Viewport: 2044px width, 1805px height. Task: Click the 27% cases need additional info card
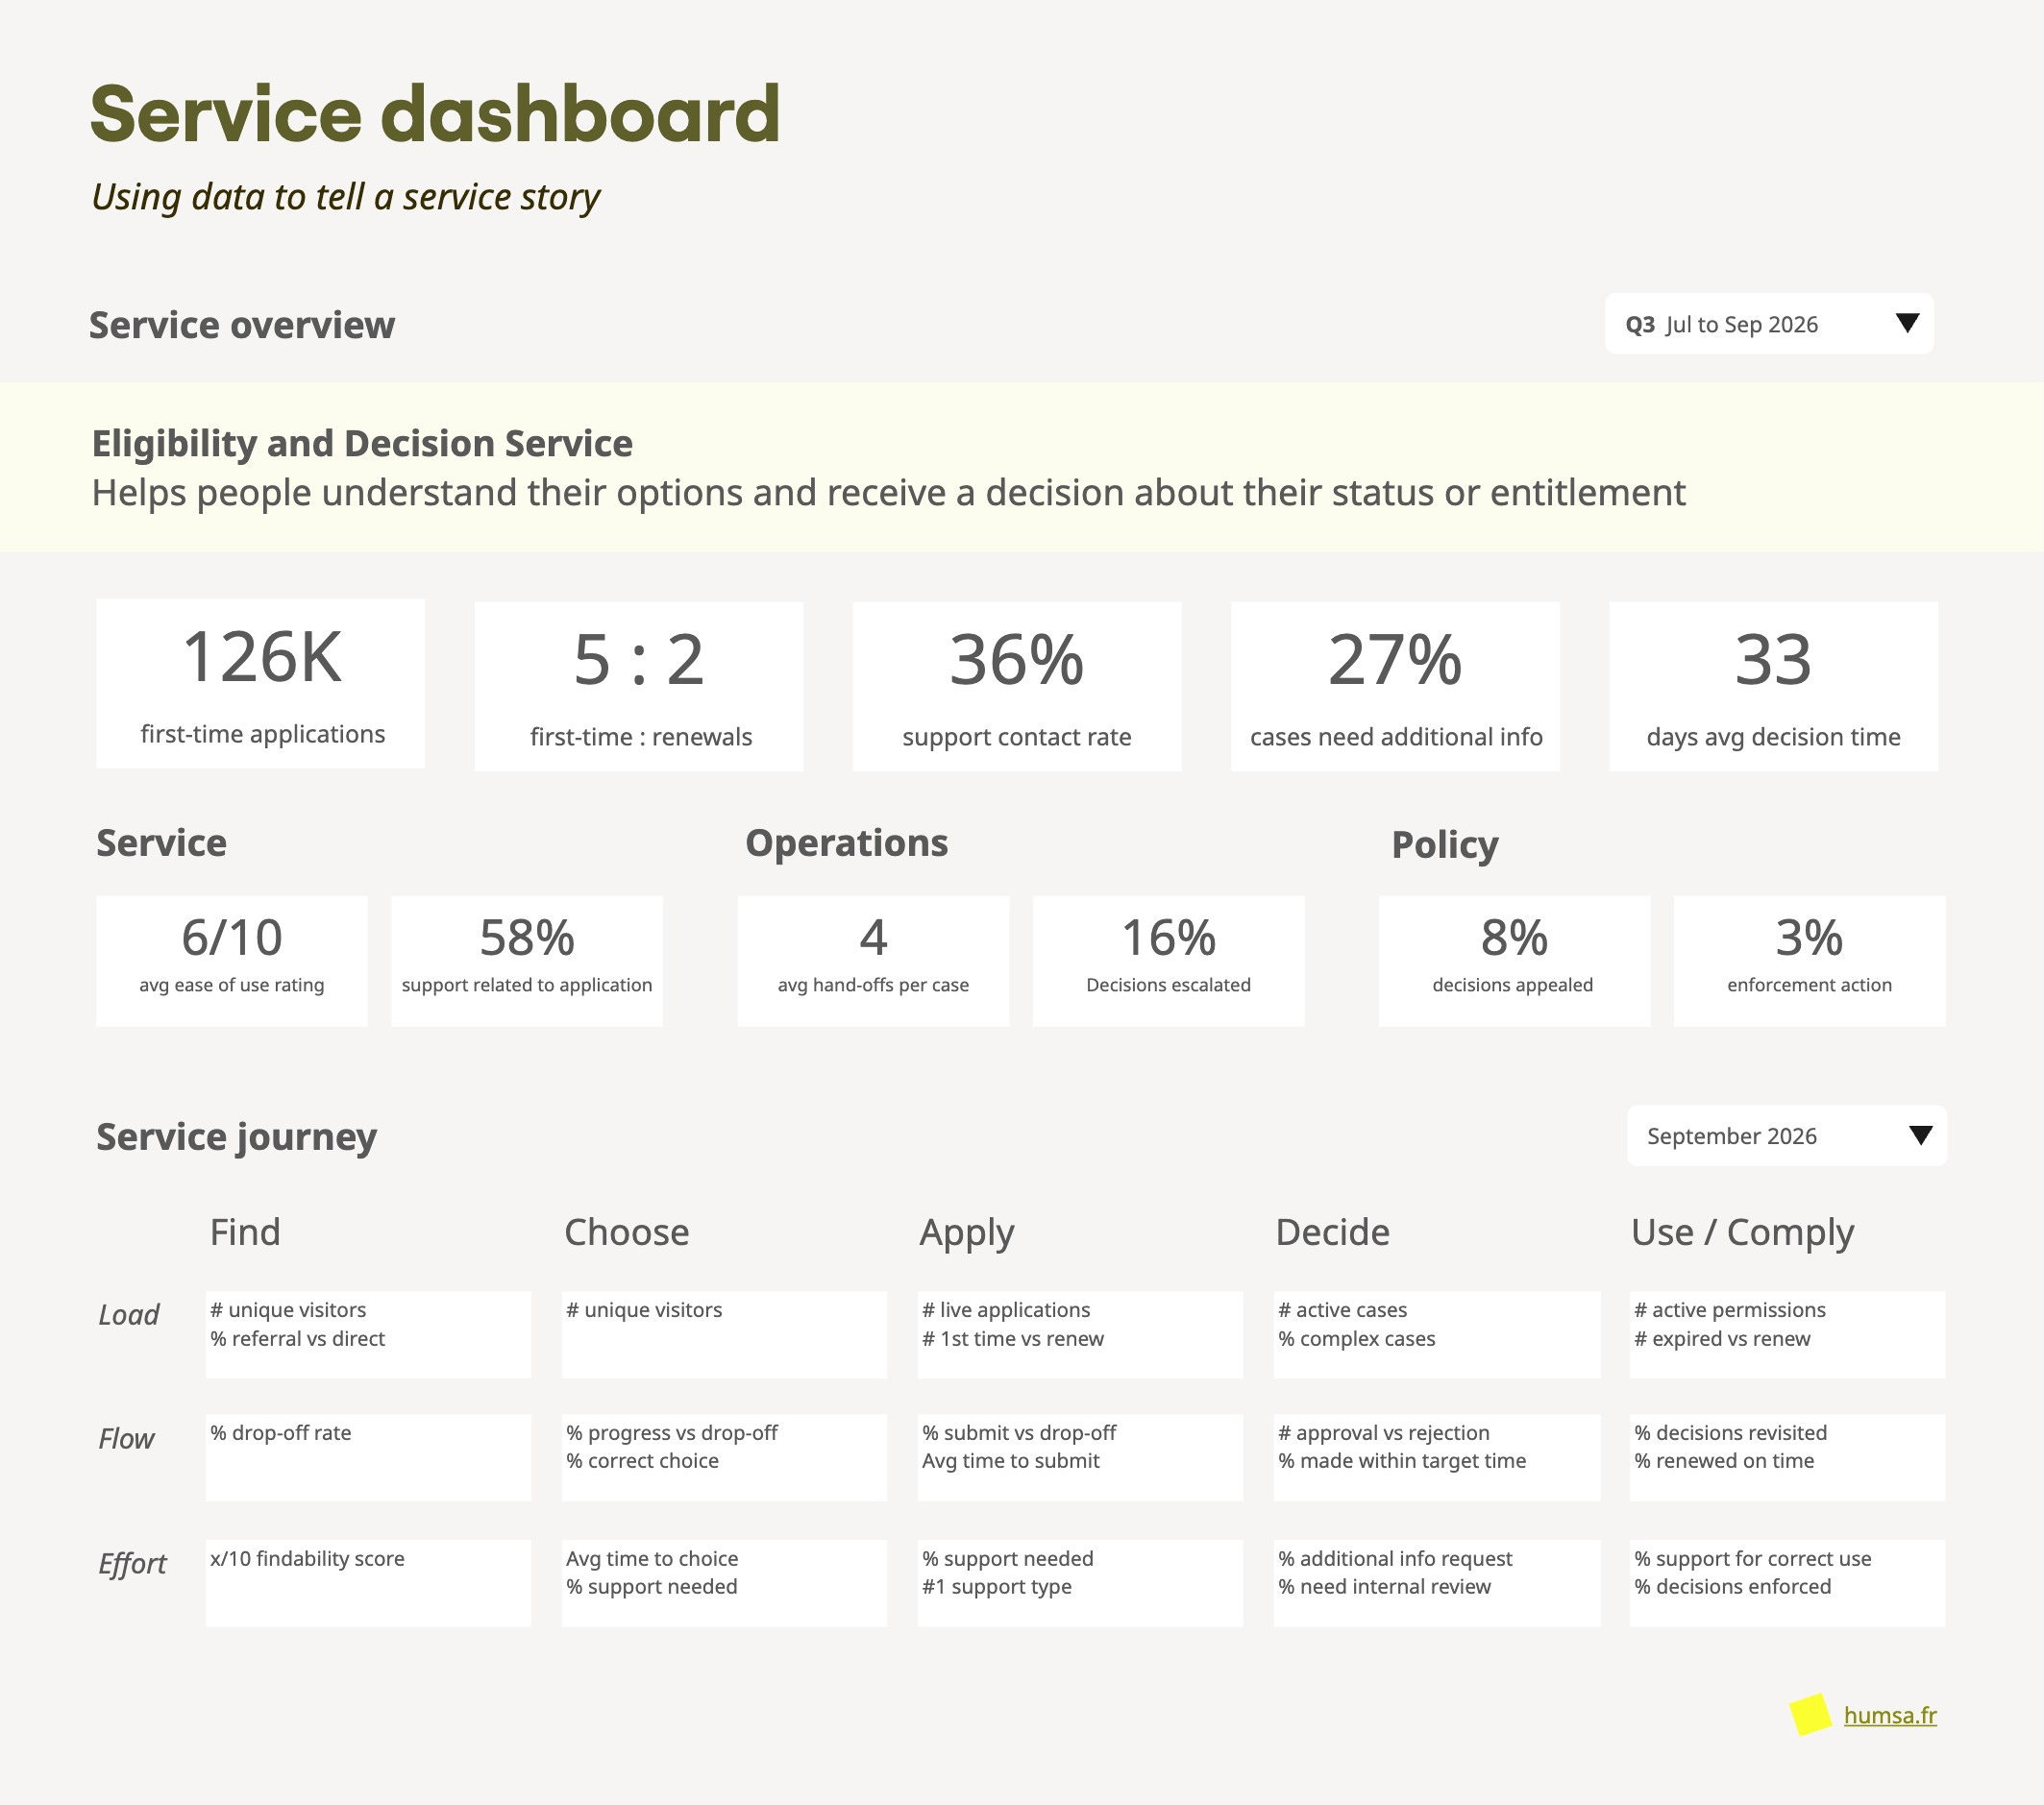coord(1395,687)
